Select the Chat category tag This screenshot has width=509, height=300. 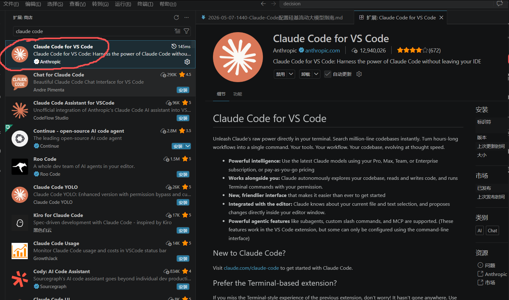pyautogui.click(x=492, y=230)
